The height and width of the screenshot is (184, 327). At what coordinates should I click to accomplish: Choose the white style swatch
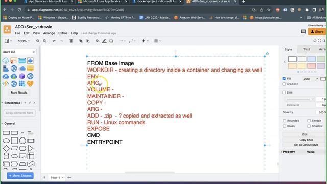(292, 59)
